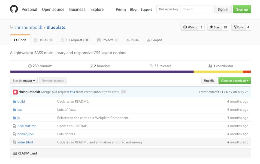Open the bower.json file name link
The height and width of the screenshot is (164, 260).
click(x=26, y=134)
